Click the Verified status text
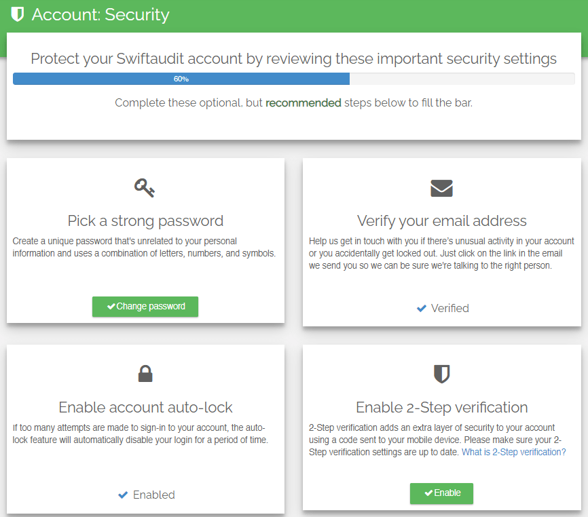Image resolution: width=588 pixels, height=517 pixels. click(x=449, y=308)
